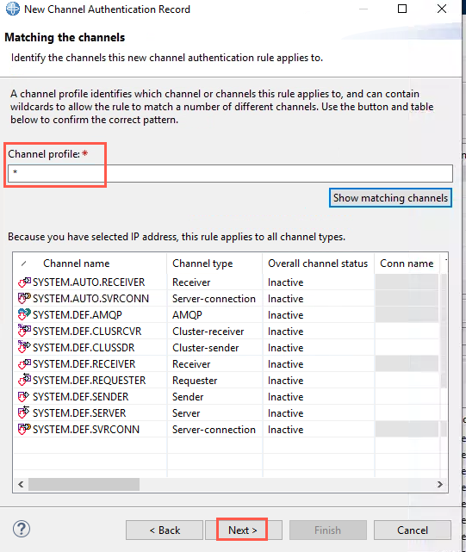This screenshot has width=466, height=552.
Task: Click the SYSTEM.DEF.AMQP channel icon
Action: tap(24, 314)
